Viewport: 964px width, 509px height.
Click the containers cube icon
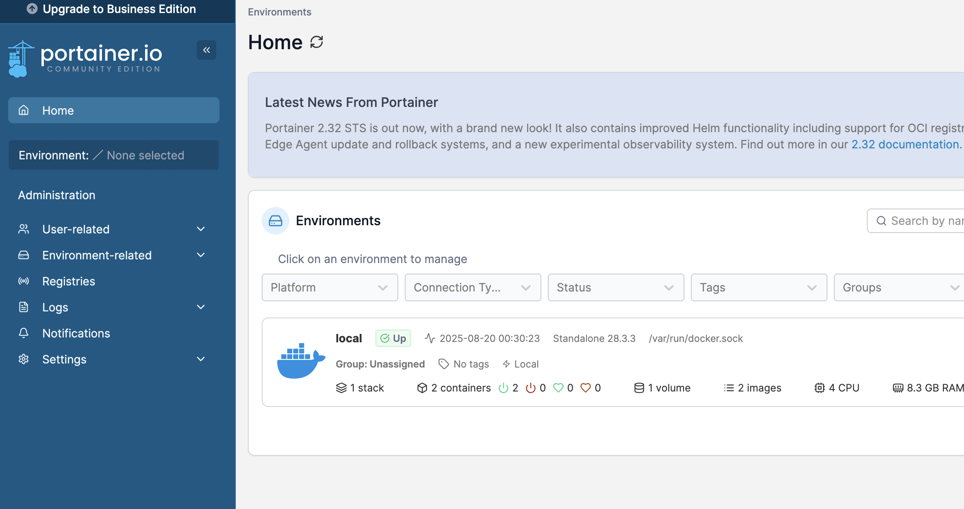[x=422, y=388]
